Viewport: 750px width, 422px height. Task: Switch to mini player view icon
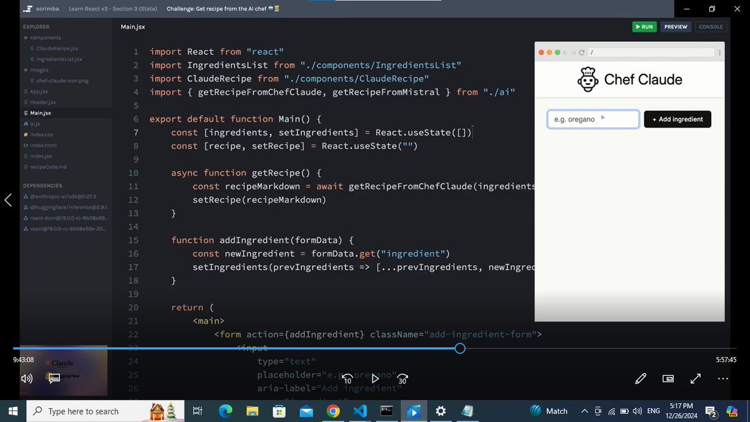click(x=668, y=378)
